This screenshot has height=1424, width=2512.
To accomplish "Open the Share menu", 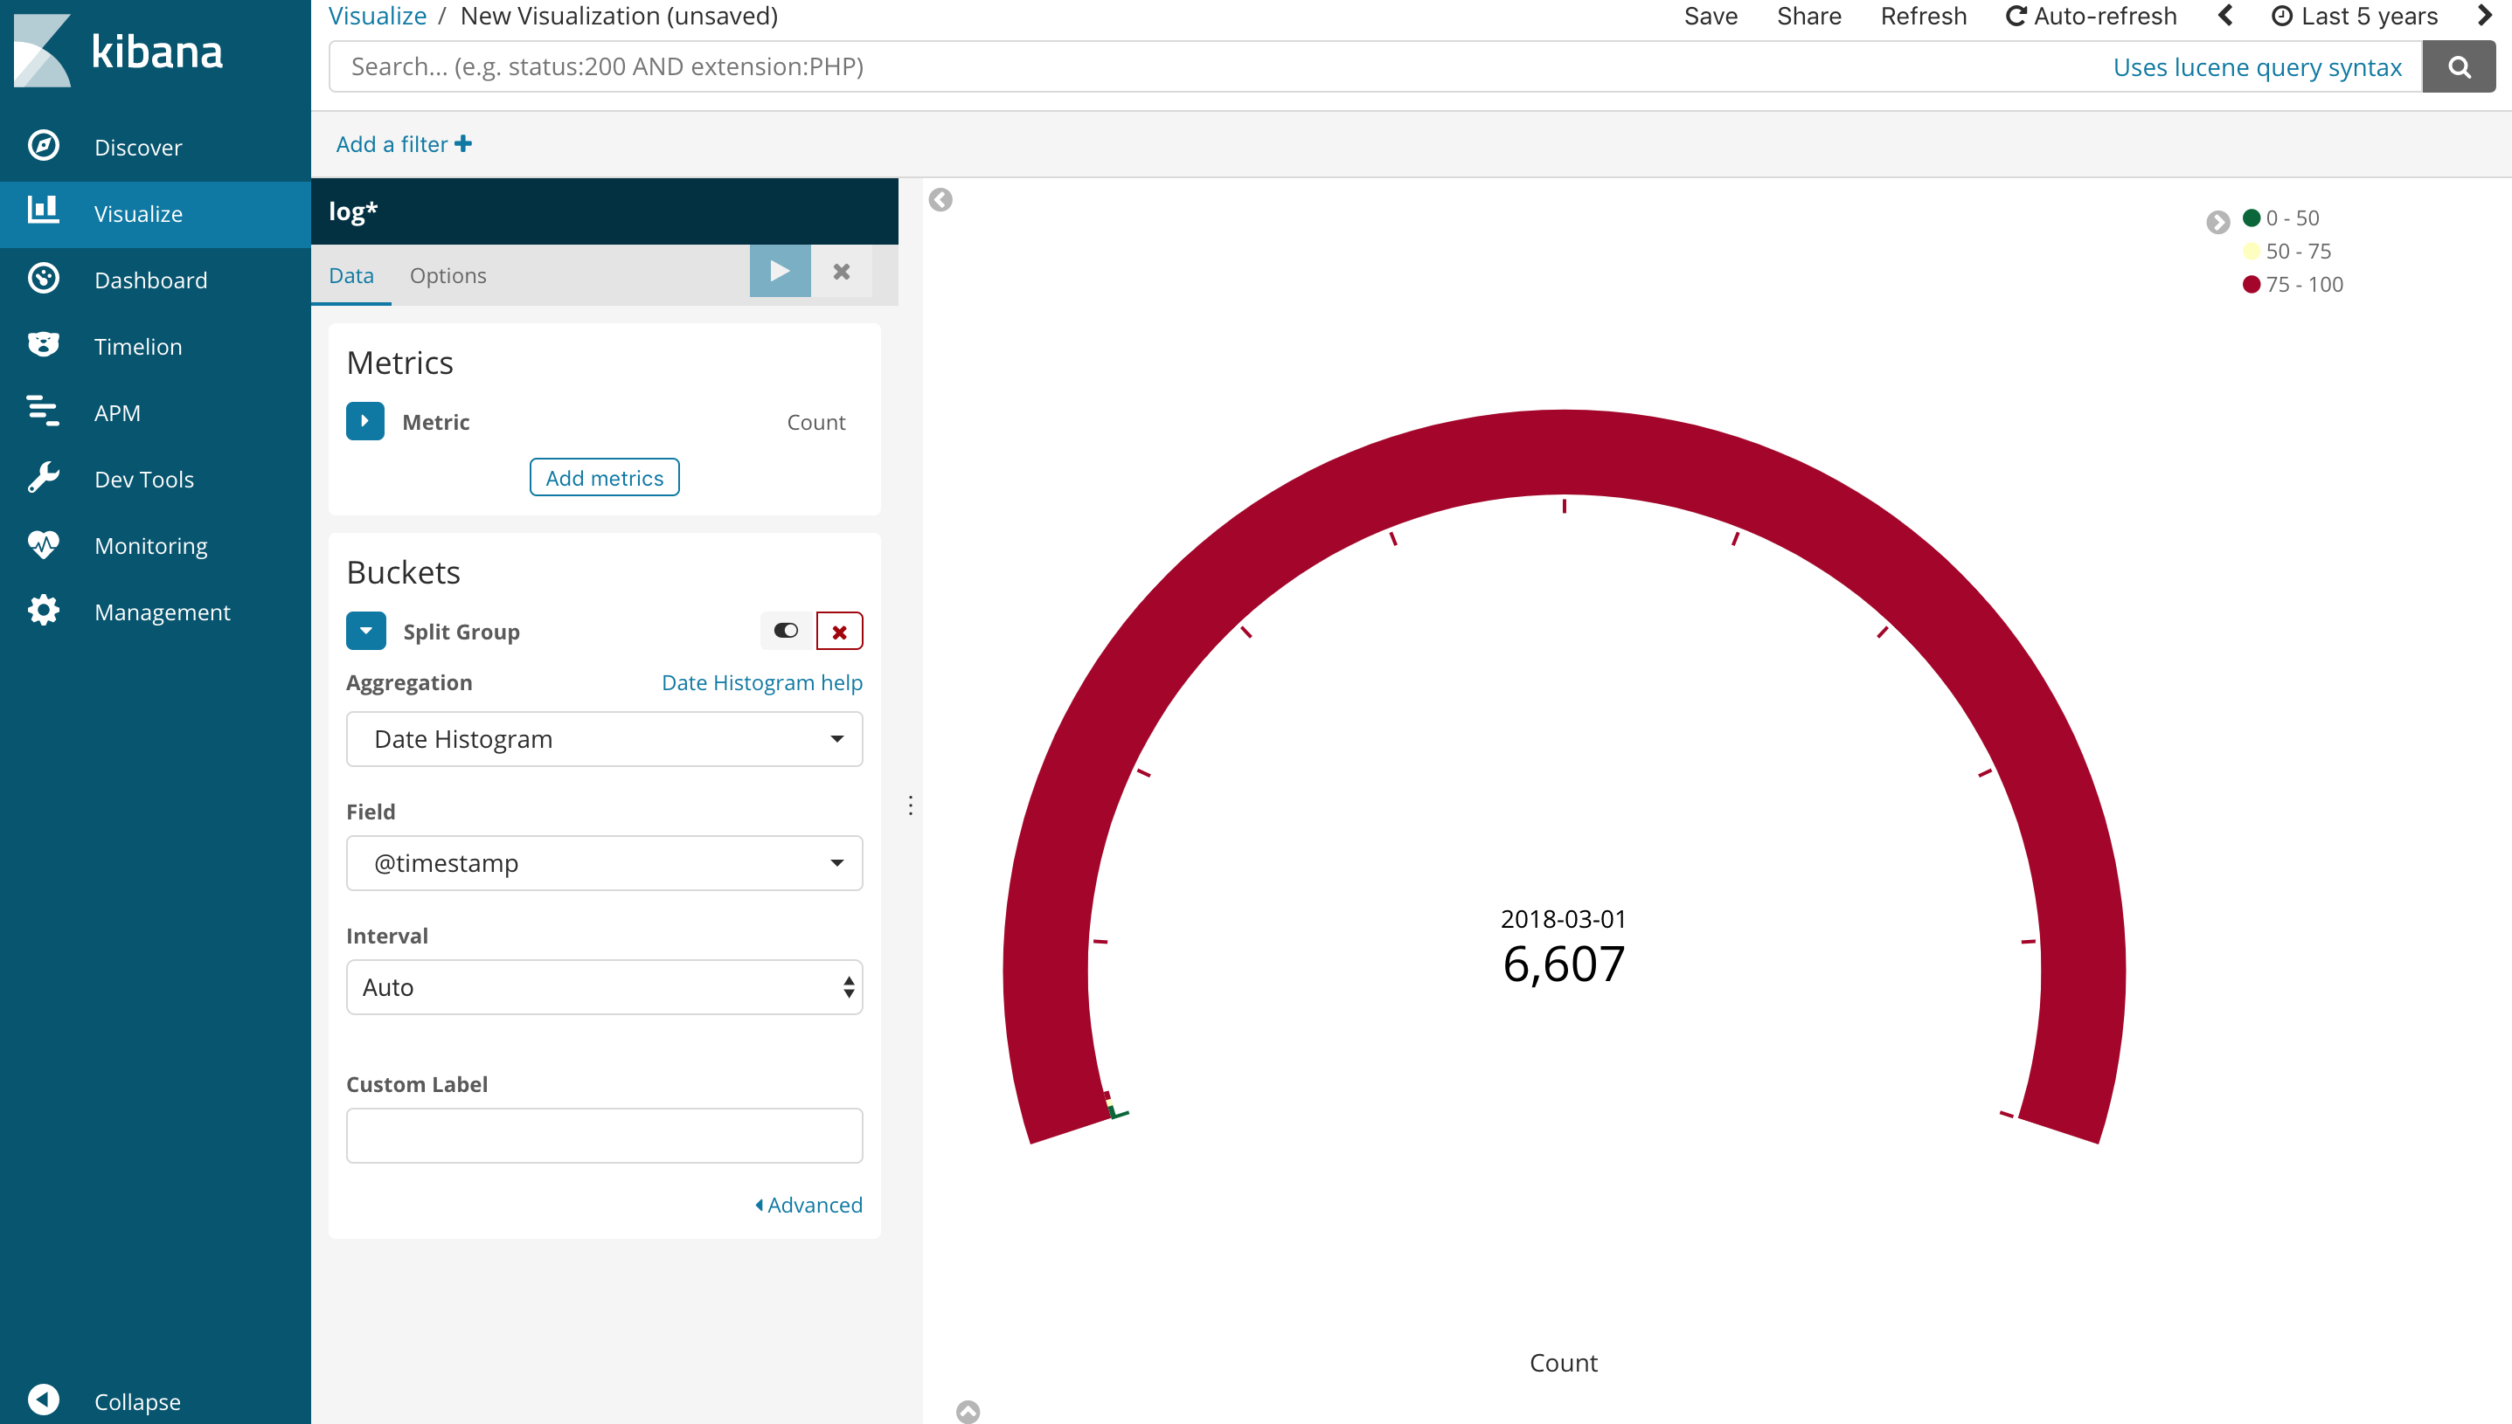I will (1808, 17).
